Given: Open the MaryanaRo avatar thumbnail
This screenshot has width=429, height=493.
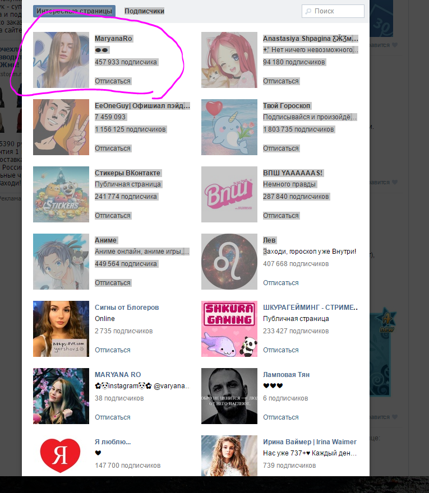Looking at the screenshot, I should coord(61,60).
